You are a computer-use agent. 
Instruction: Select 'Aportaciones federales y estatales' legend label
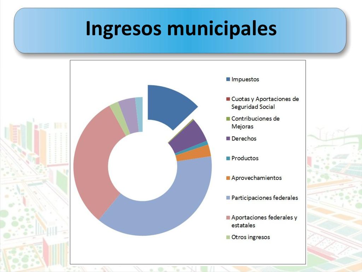coord(264,221)
